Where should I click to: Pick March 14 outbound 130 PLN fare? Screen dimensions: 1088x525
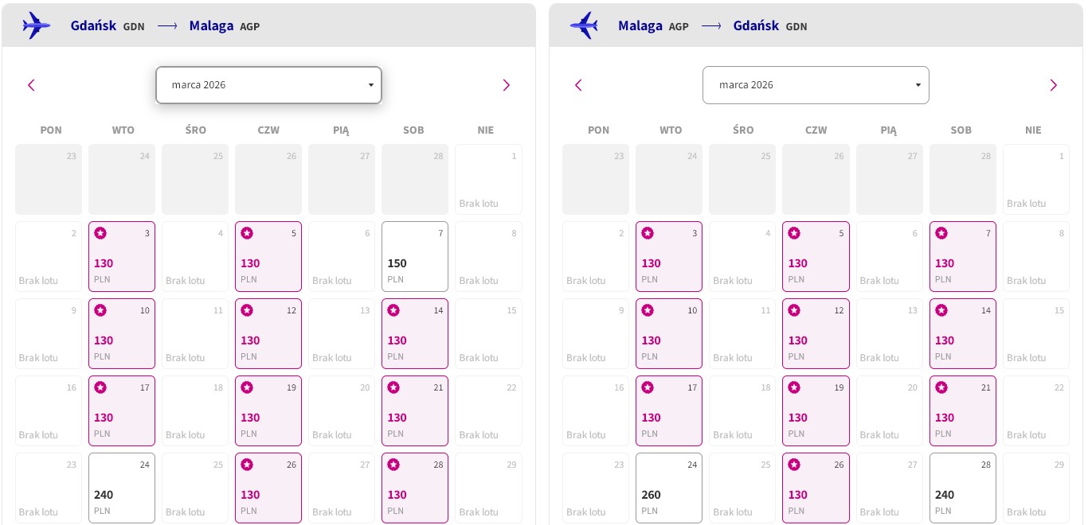pos(415,333)
